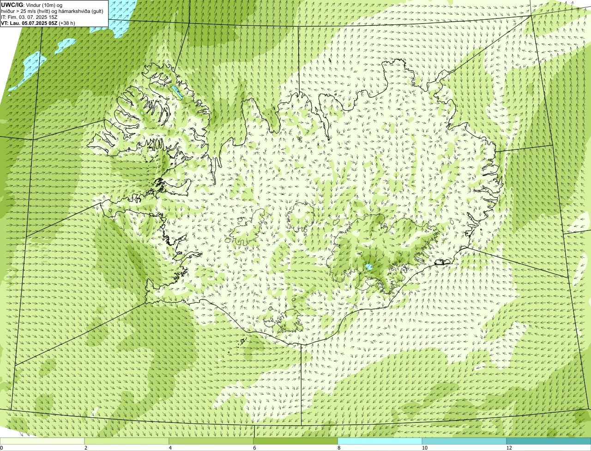This screenshot has height=451, width=591.
Task: Click the teal legend segment above 12 m/s
Action: [549, 441]
